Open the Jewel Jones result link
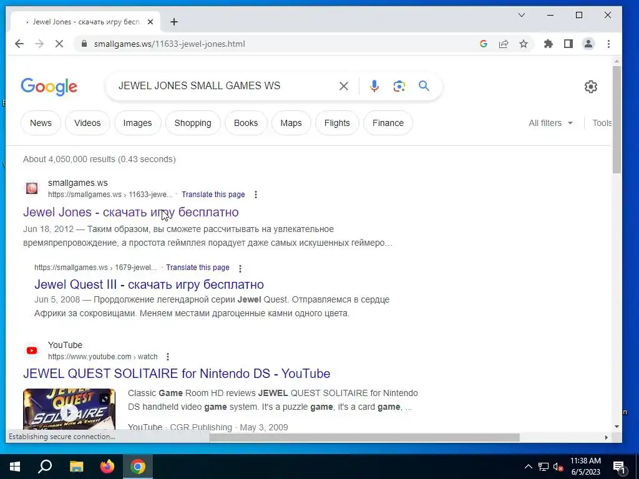This screenshot has height=479, width=639. click(x=131, y=212)
